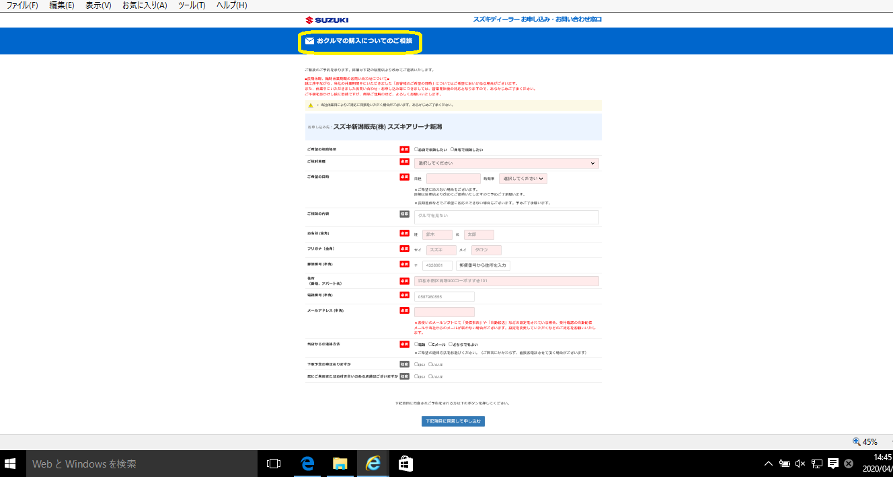Viewport: 893px width, 477px height.
Task: Open Task View from the taskbar
Action: pyautogui.click(x=273, y=464)
